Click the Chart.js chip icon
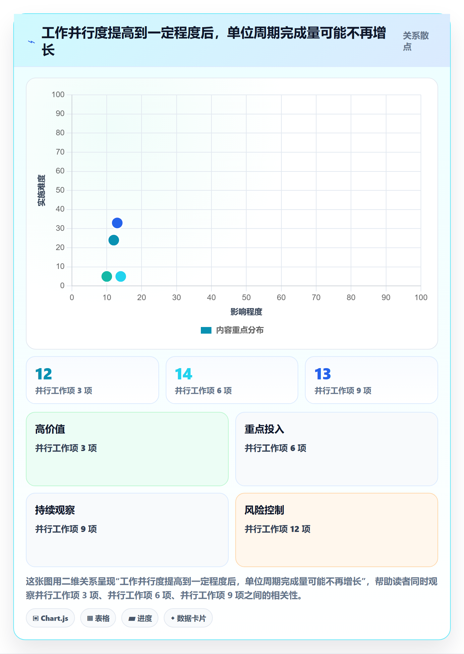This screenshot has width=464, height=654. point(36,619)
